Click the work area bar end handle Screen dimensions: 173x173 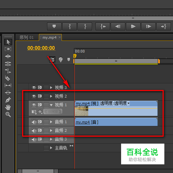[x=159, y=61]
